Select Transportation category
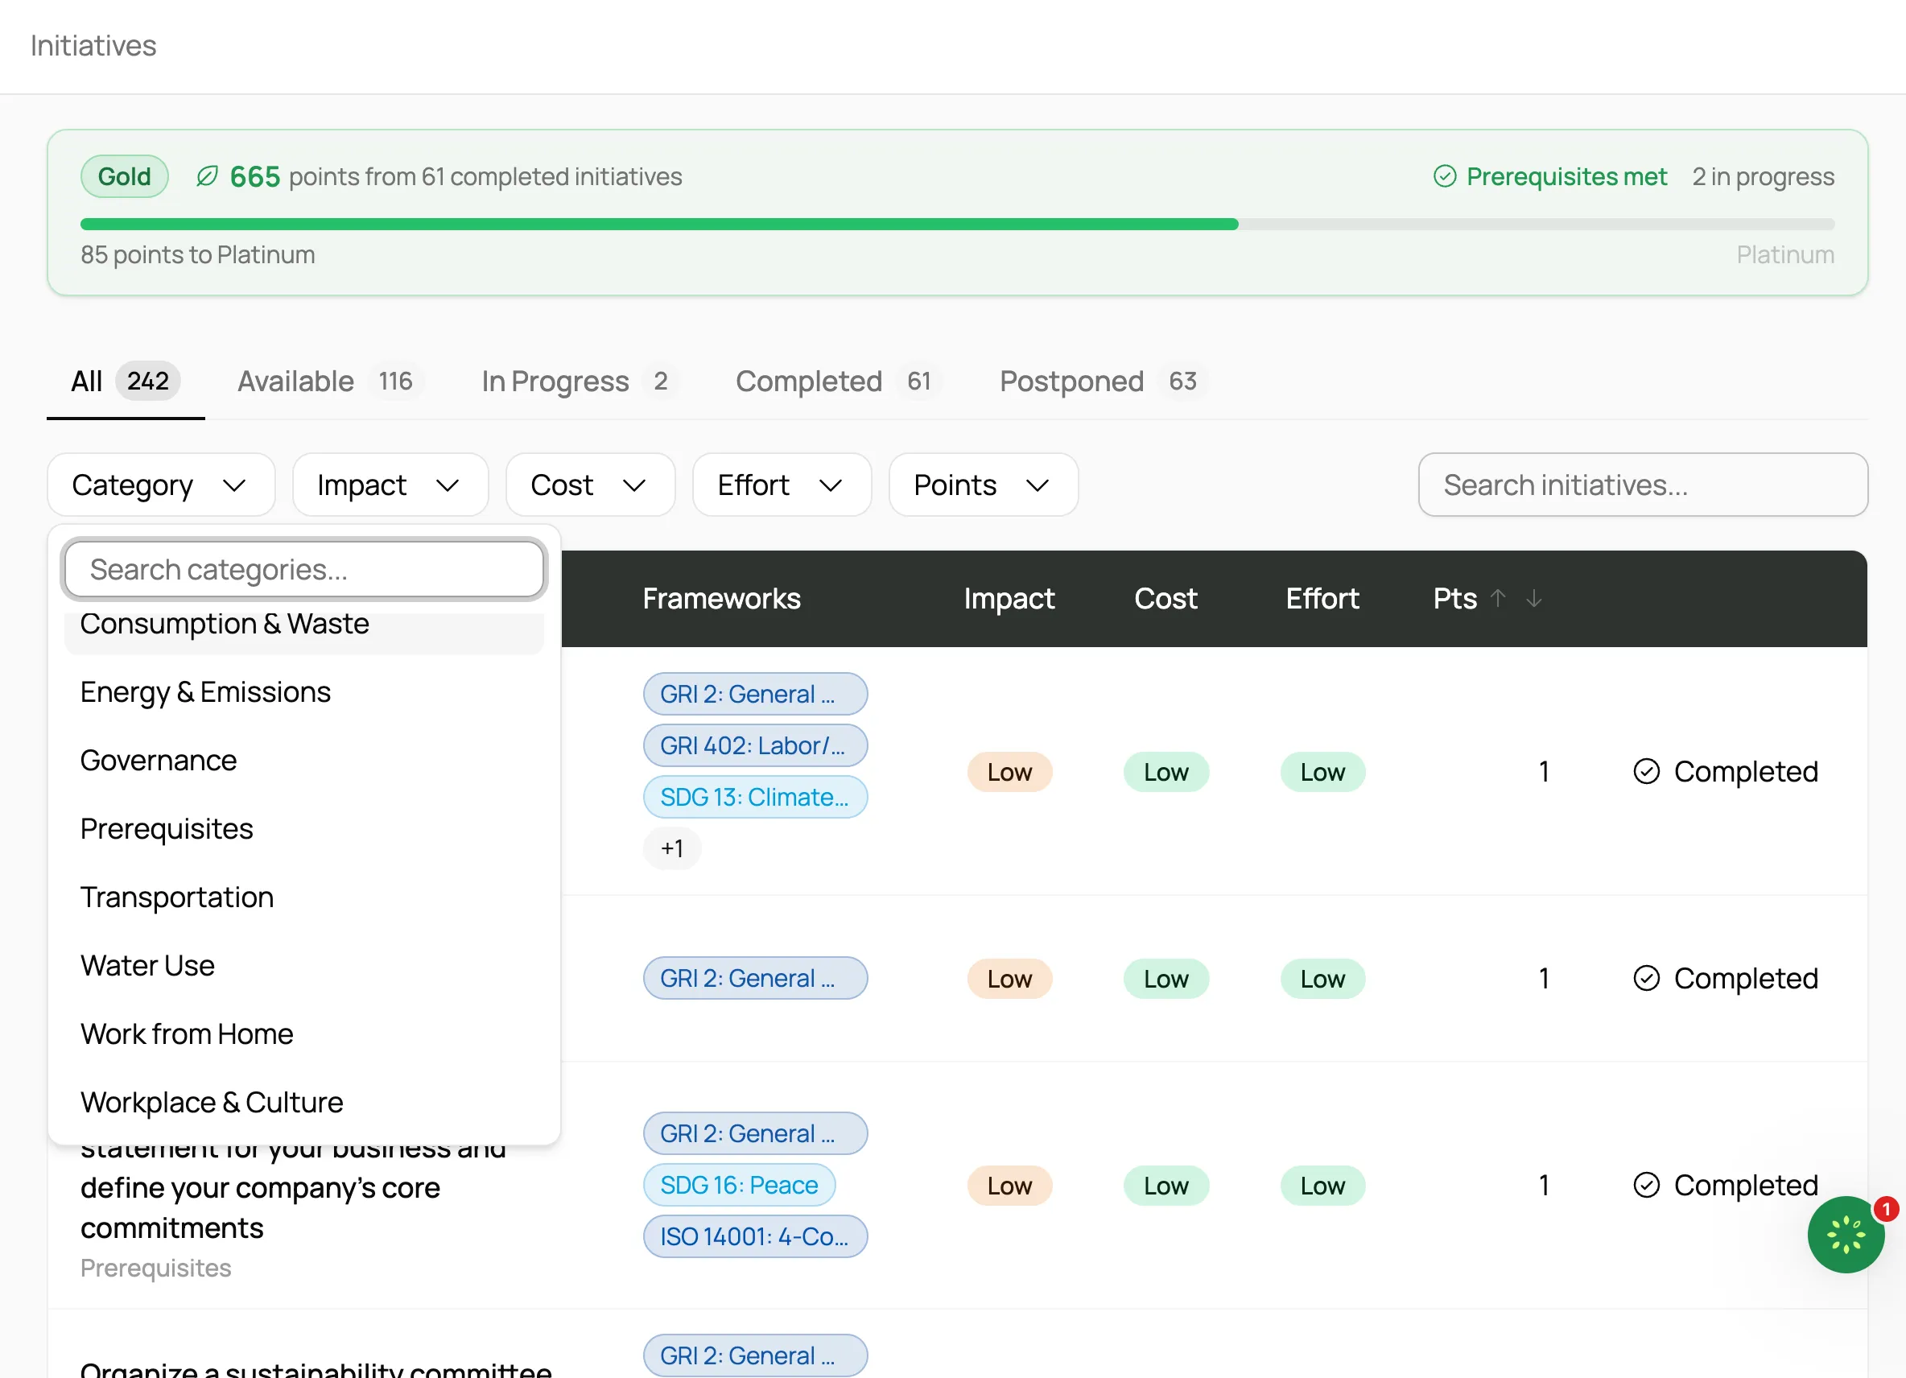Viewport: 1906px width, 1378px height. [304, 897]
